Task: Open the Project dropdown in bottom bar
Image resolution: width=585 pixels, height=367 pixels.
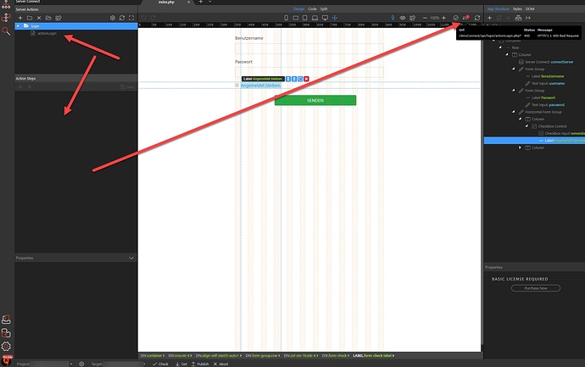Action: (x=71, y=364)
